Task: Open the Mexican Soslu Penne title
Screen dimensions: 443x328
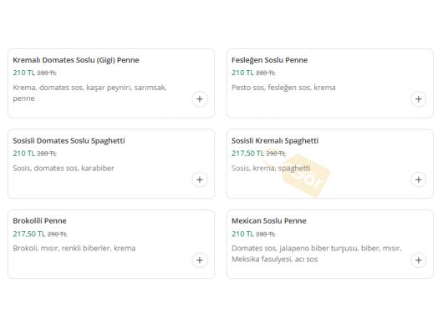Action: point(269,221)
